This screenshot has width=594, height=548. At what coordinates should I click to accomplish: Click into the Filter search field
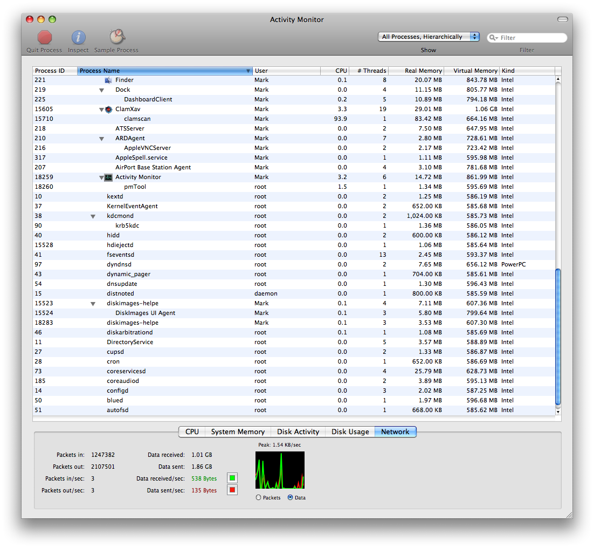(x=527, y=38)
